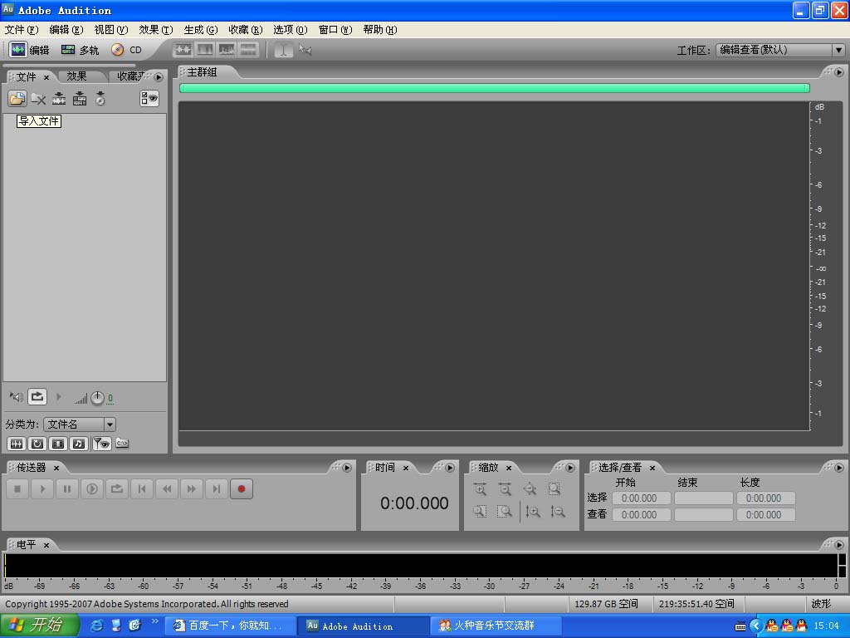This screenshot has height=638, width=850.
Task: Click the Edit File waveform icon in Files panel
Action: (59, 99)
